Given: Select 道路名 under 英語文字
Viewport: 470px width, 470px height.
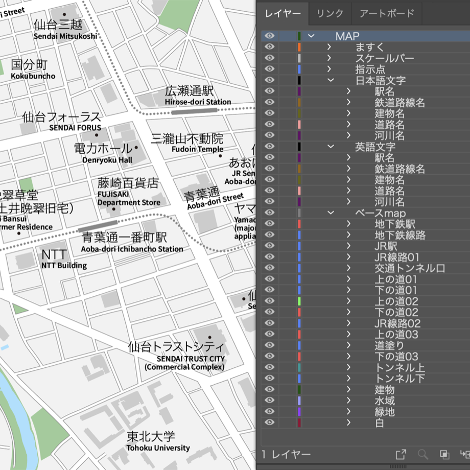Looking at the screenshot, I should point(389,191).
